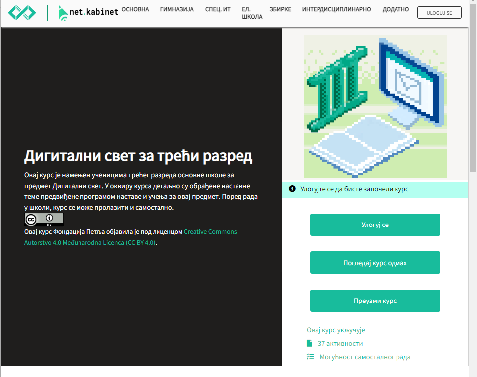Image resolution: width=477 pixels, height=377 pixels.
Task: Click the Petlja logo icon
Action: point(22,13)
